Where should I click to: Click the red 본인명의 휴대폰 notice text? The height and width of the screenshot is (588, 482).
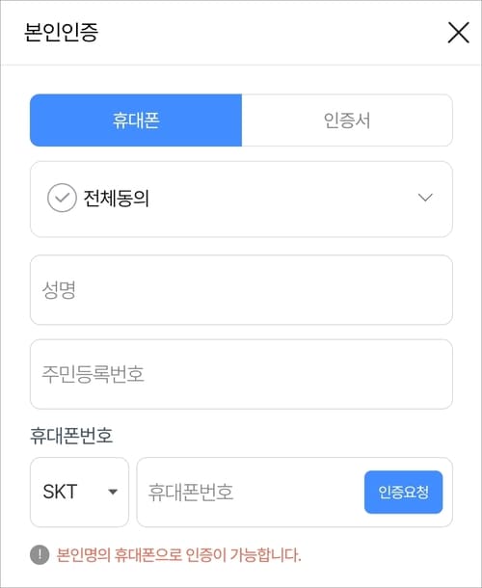click(178, 555)
